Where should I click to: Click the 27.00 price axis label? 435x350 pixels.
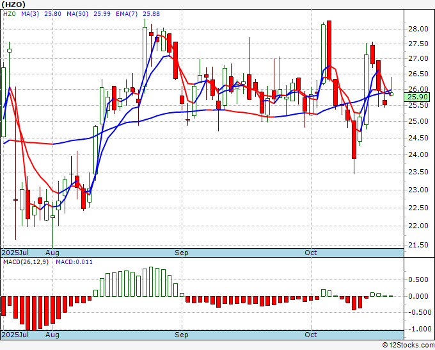click(x=418, y=59)
